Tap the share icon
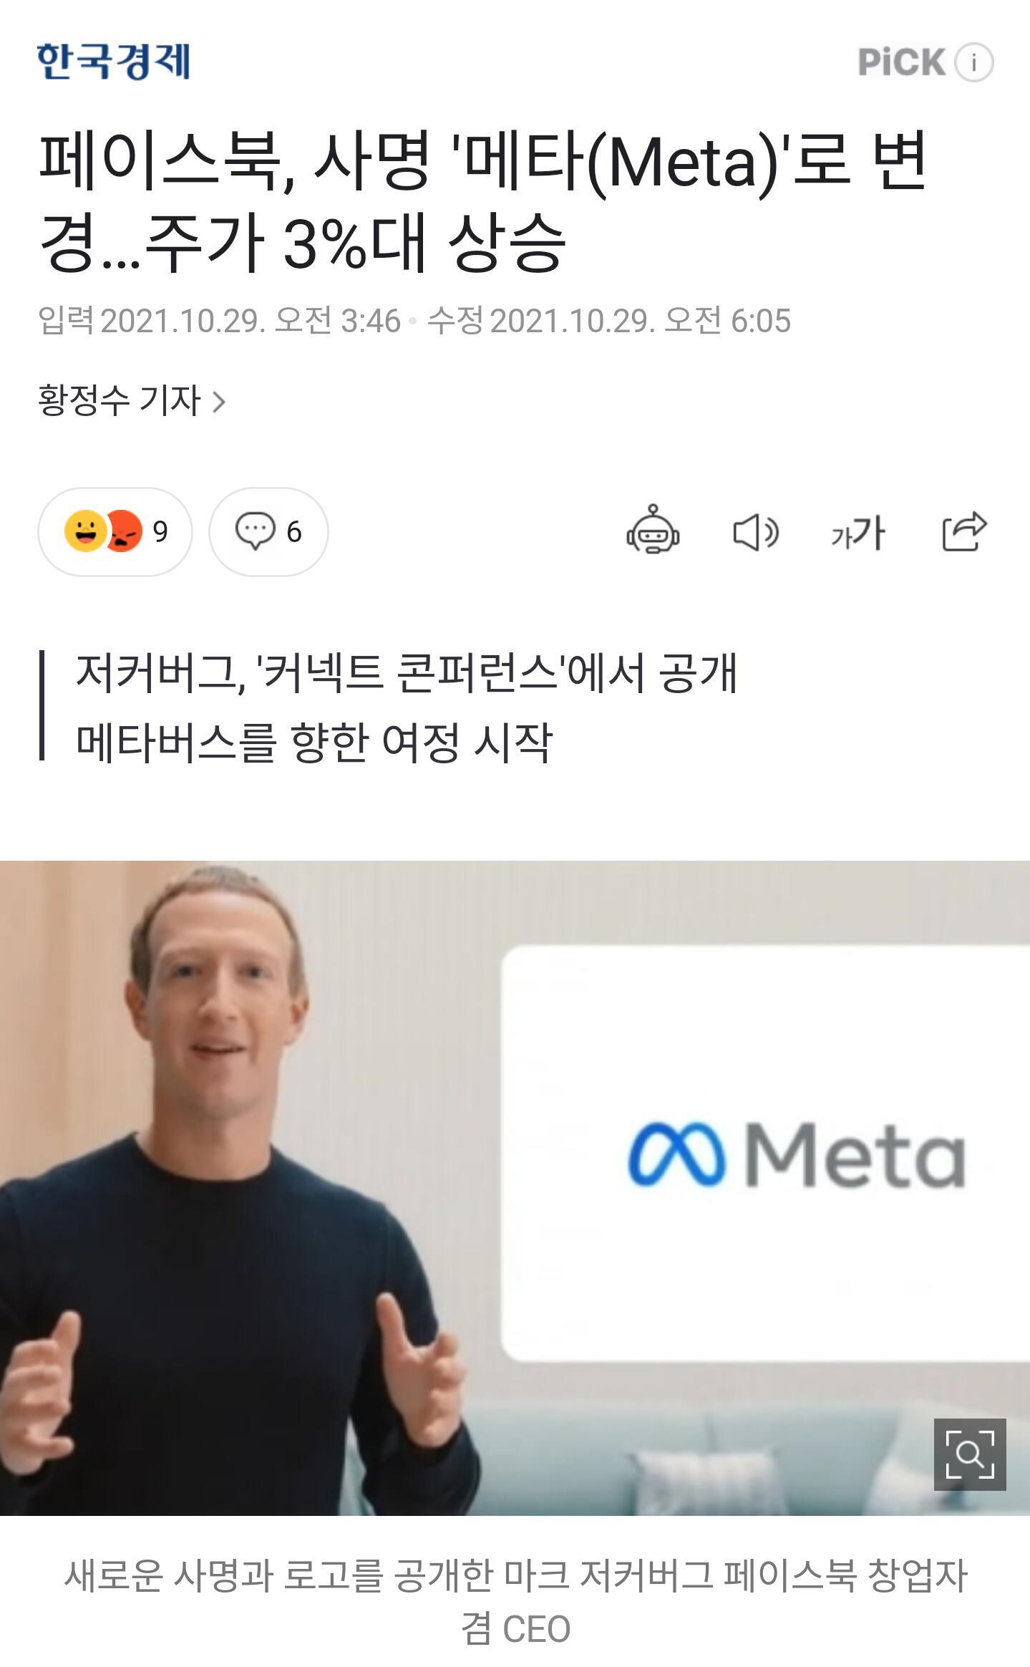This screenshot has height=1667, width=1030. [x=964, y=531]
